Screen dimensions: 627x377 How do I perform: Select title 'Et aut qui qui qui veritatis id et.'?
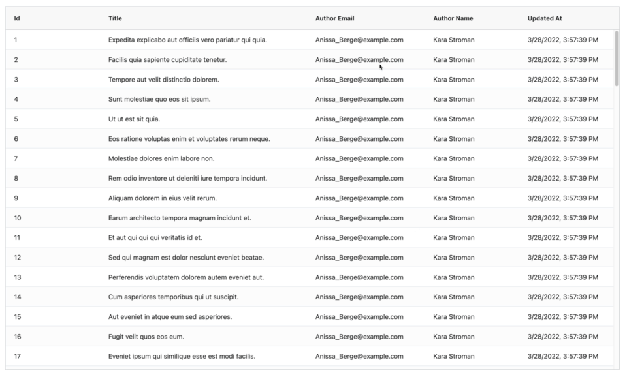(x=155, y=237)
